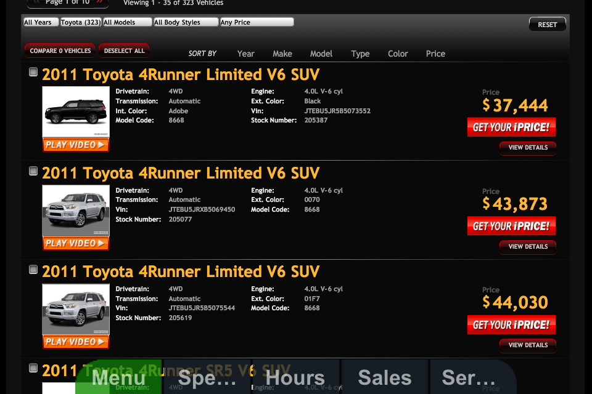Sort listings by Price
The image size is (592, 394).
coord(435,54)
